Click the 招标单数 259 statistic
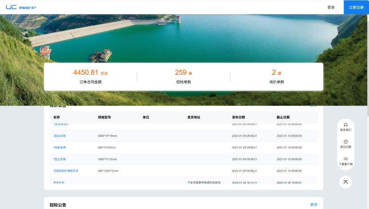369x209 pixels. coord(183,76)
